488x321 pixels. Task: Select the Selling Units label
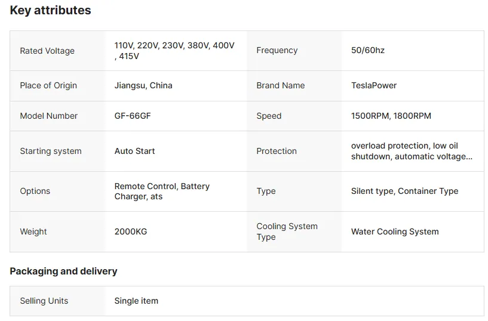pyautogui.click(x=44, y=301)
